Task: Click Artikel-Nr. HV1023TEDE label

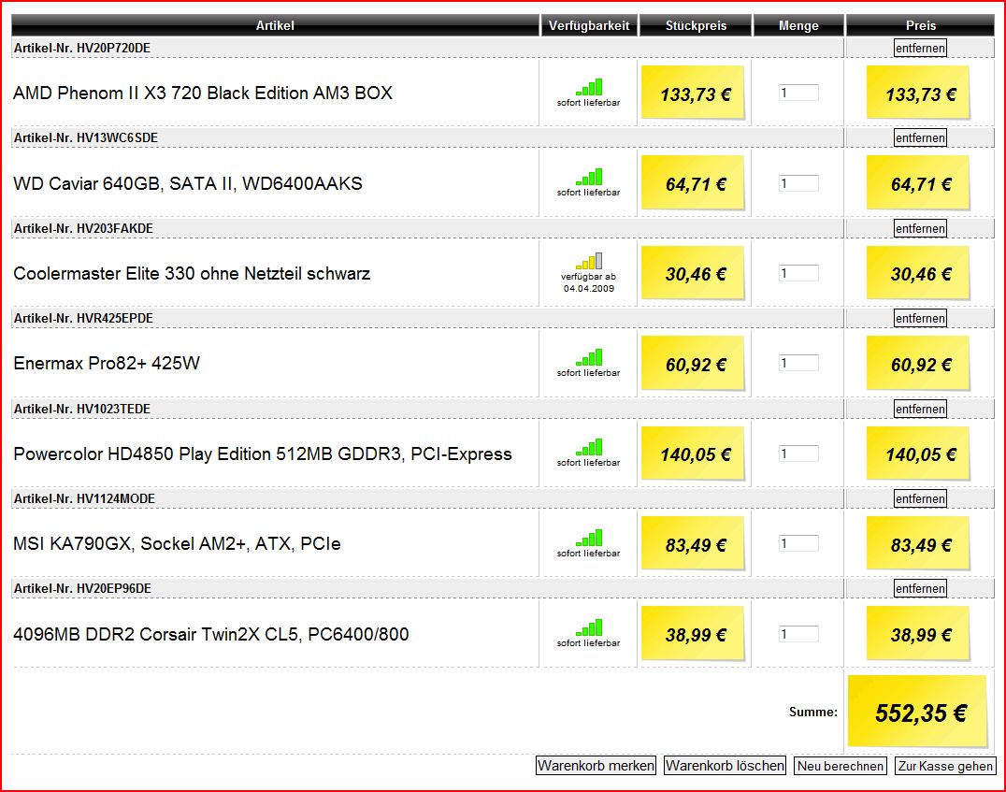Action: (x=82, y=409)
